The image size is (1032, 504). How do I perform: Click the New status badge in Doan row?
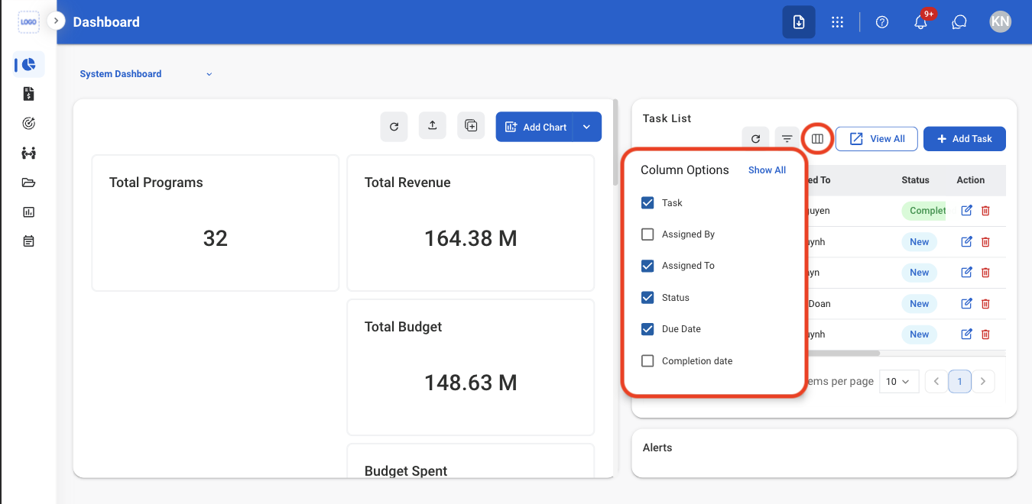tap(920, 303)
